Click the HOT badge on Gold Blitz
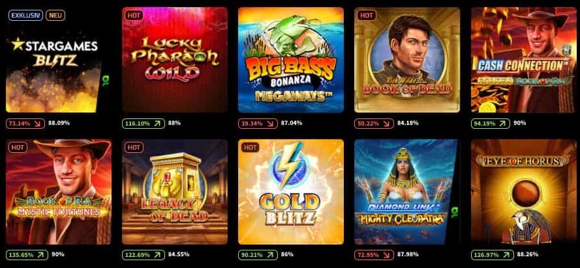The height and width of the screenshot is (268, 580). click(x=250, y=148)
